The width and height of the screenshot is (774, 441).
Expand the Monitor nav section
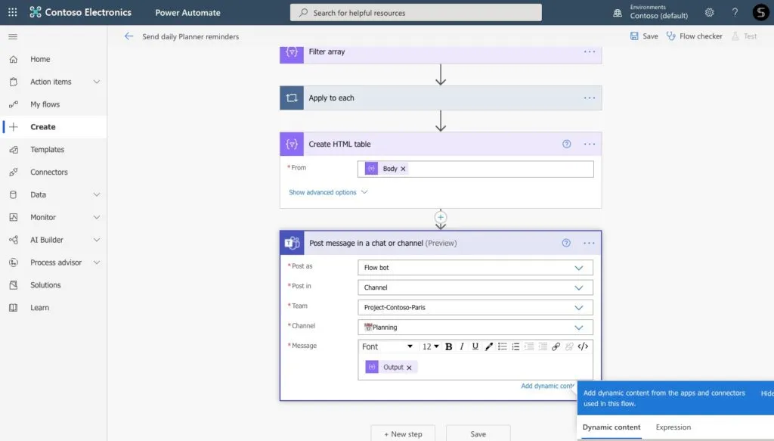tap(97, 217)
